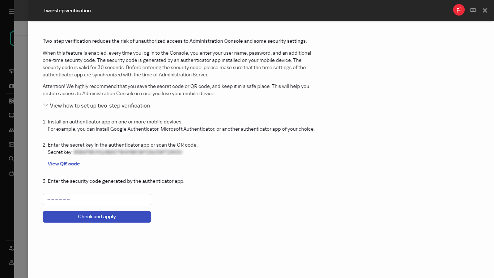Screen dimensions: 494x278
Task: Close the Two-step verification panel
Action: pyautogui.click(x=485, y=10)
